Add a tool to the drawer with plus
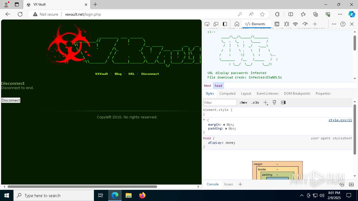This screenshot has height=201, width=358. [x=240, y=184]
